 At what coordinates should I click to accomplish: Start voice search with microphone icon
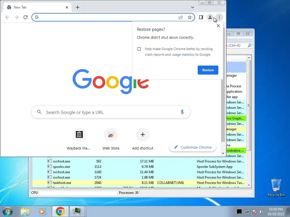pos(182,112)
